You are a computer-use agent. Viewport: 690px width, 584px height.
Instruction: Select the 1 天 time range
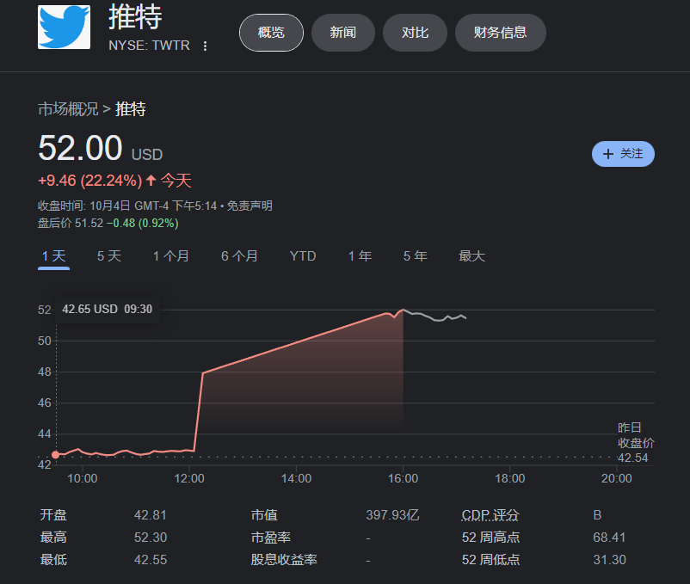click(53, 256)
